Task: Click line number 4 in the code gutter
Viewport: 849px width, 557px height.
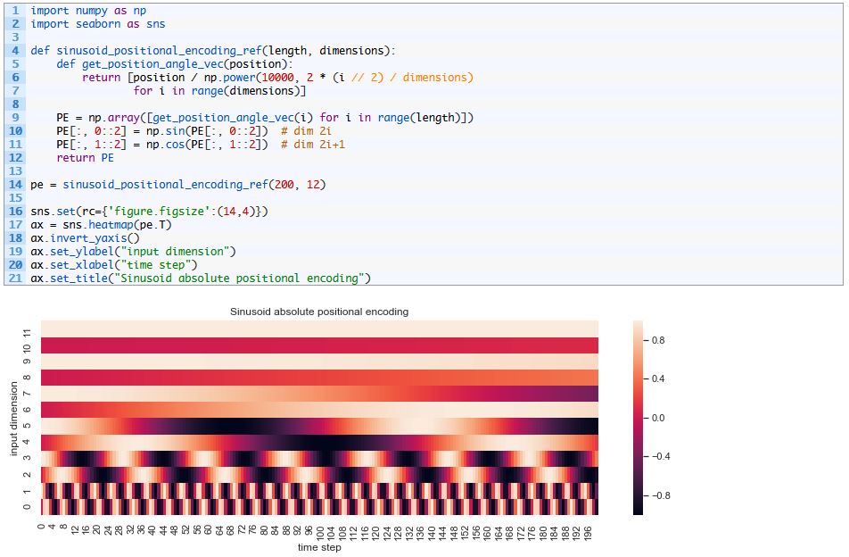Action: [x=15, y=50]
